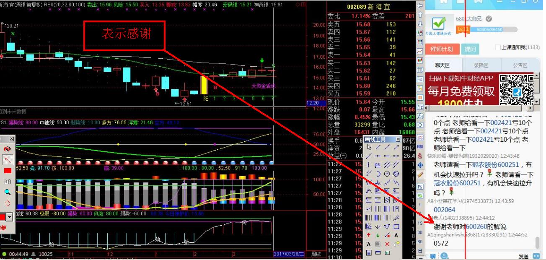Click the red X delete drawing tool
Viewport: 546px width, 260px height.
387,244
